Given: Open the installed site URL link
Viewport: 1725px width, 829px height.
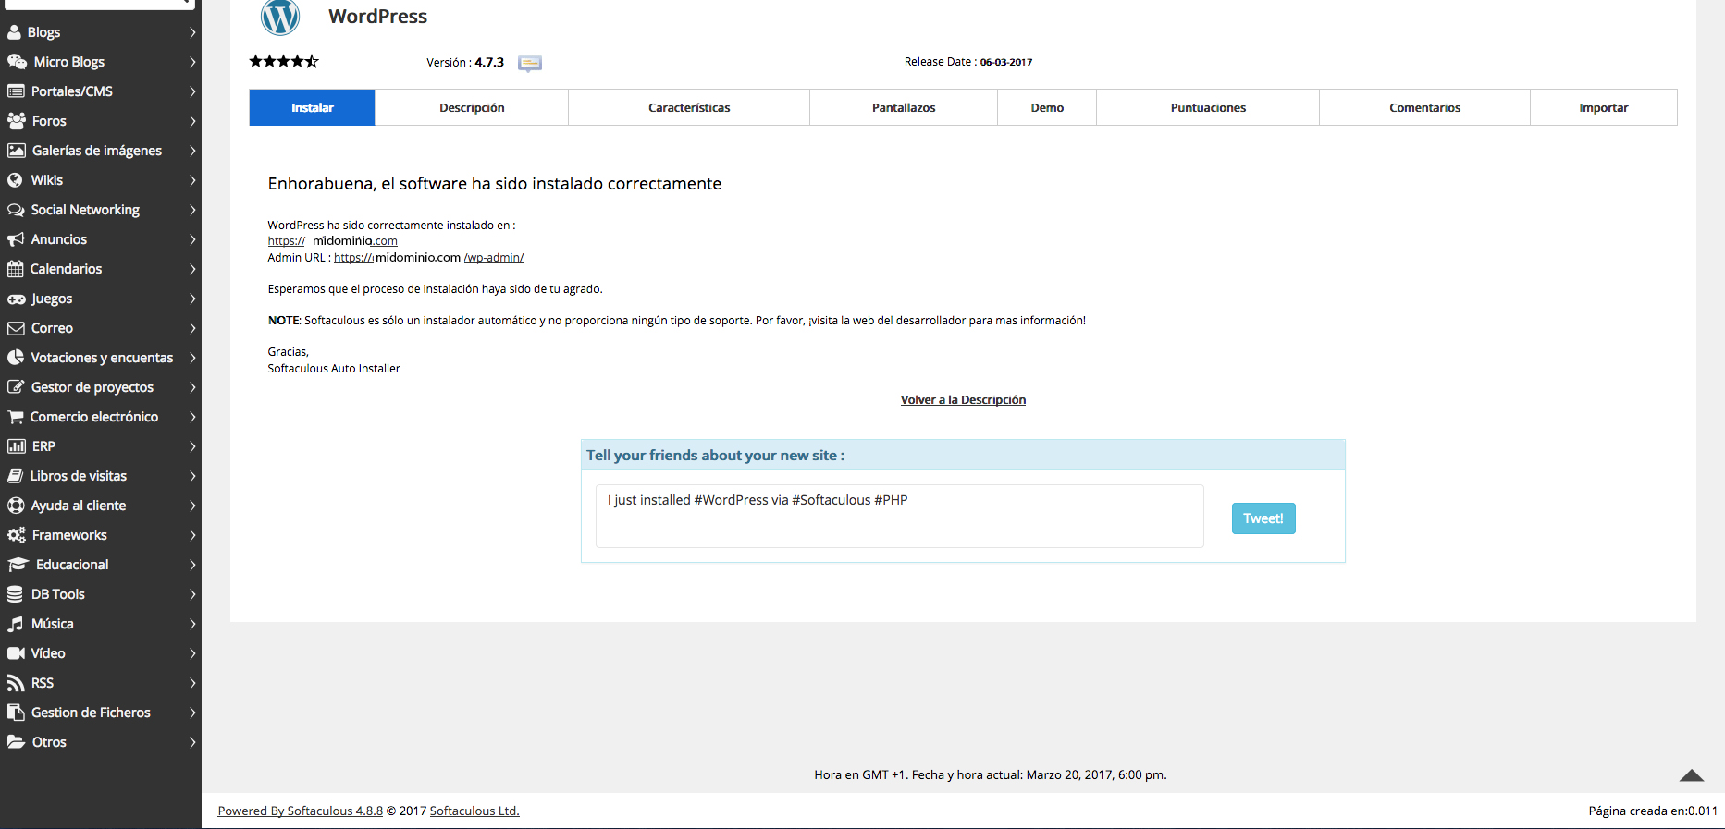Looking at the screenshot, I should click(333, 241).
